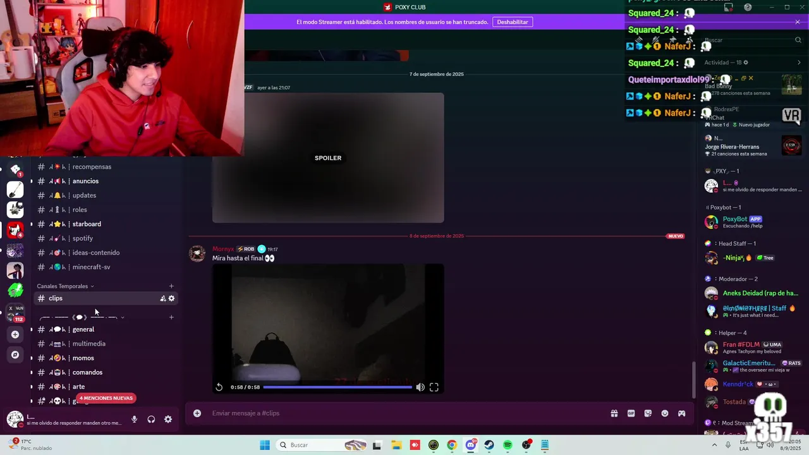Open the momos channel
This screenshot has width=809, height=455.
coord(106,358)
